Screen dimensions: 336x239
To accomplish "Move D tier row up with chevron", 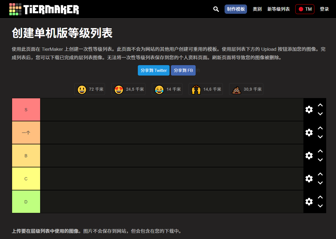I will [320, 197].
